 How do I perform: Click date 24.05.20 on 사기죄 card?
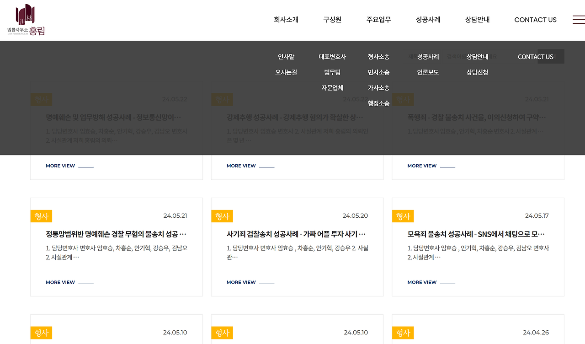click(355, 216)
